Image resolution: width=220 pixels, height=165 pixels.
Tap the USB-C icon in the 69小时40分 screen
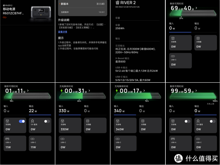(173, 56)
